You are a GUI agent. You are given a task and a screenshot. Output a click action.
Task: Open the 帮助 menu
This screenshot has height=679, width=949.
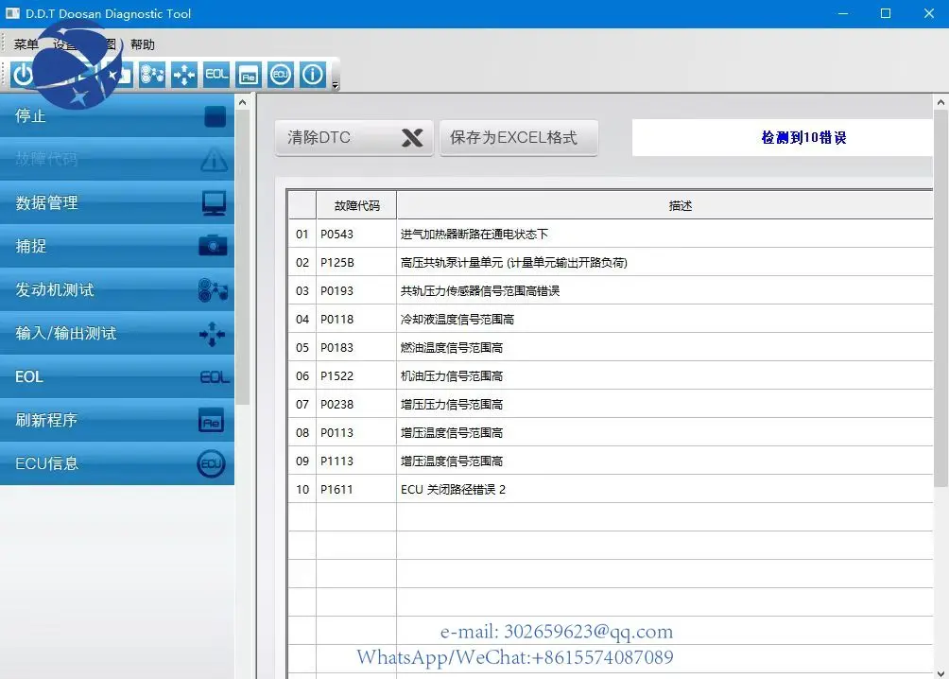pyautogui.click(x=142, y=44)
